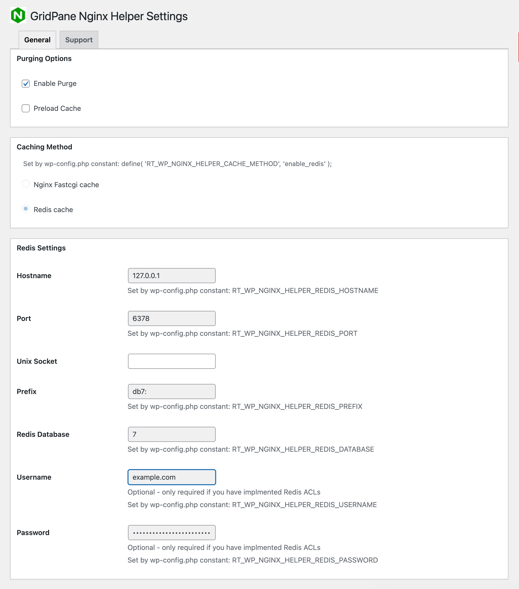Click the Redis cache label

[x=53, y=210]
